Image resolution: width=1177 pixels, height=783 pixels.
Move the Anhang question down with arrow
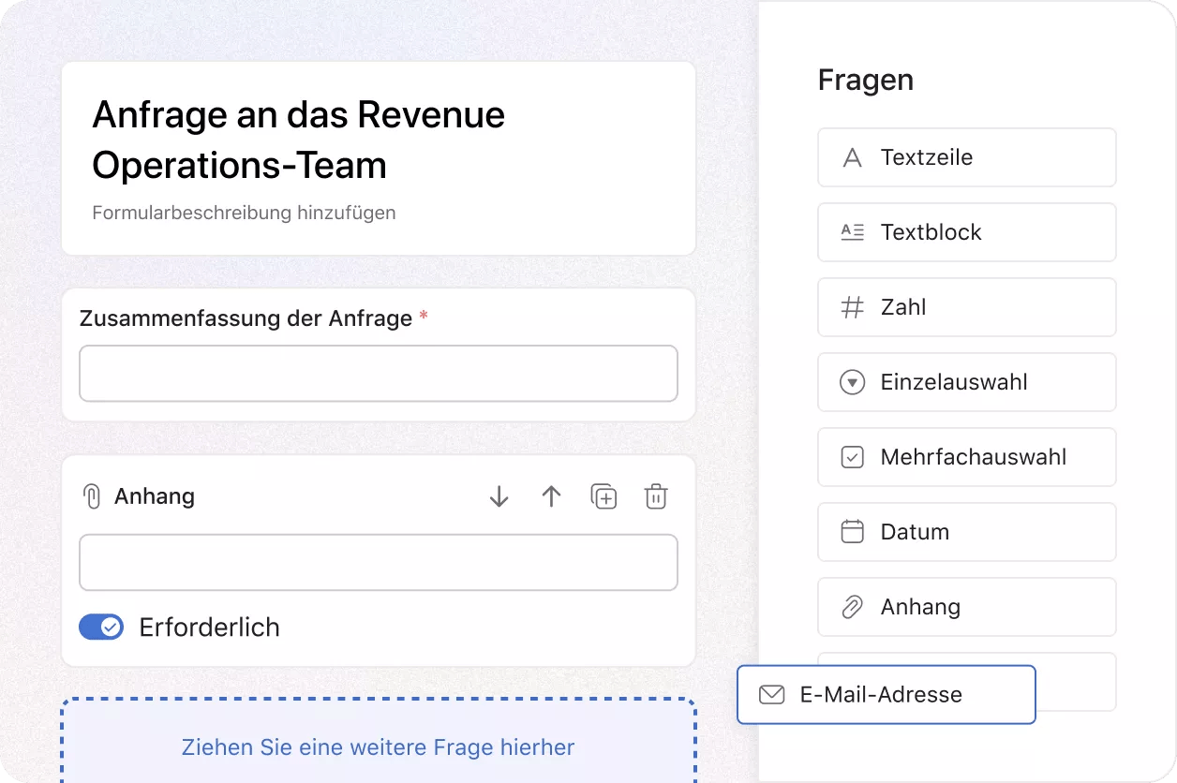pyautogui.click(x=499, y=496)
